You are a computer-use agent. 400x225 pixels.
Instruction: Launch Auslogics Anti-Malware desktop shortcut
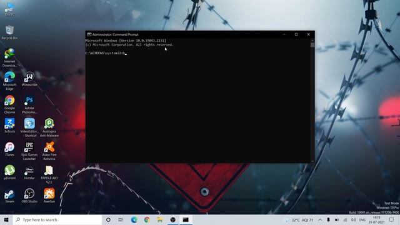pyautogui.click(x=49, y=127)
